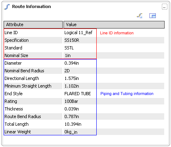Click the 2D bend radius value

67,71
